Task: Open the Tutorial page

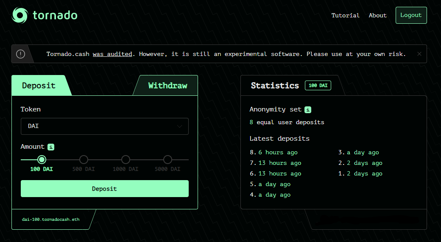Action: click(345, 15)
